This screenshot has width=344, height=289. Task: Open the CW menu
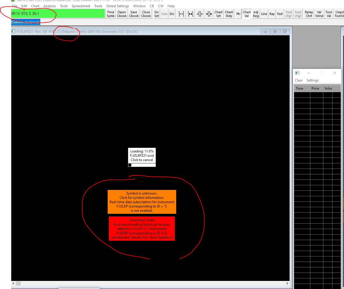(x=161, y=6)
